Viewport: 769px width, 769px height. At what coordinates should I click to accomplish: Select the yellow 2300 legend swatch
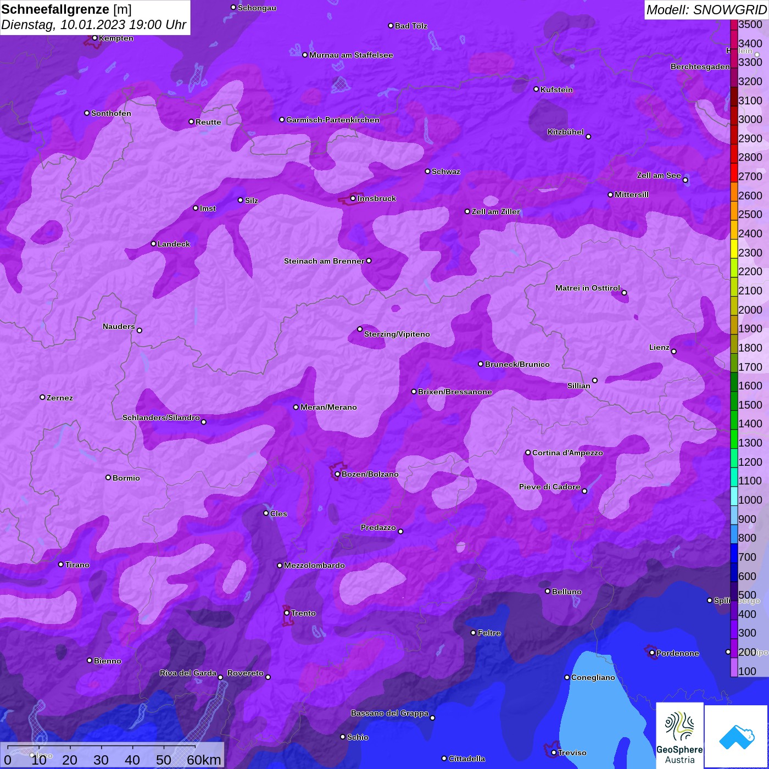pos(734,253)
